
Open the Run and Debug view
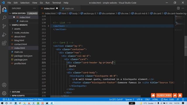[4, 35]
